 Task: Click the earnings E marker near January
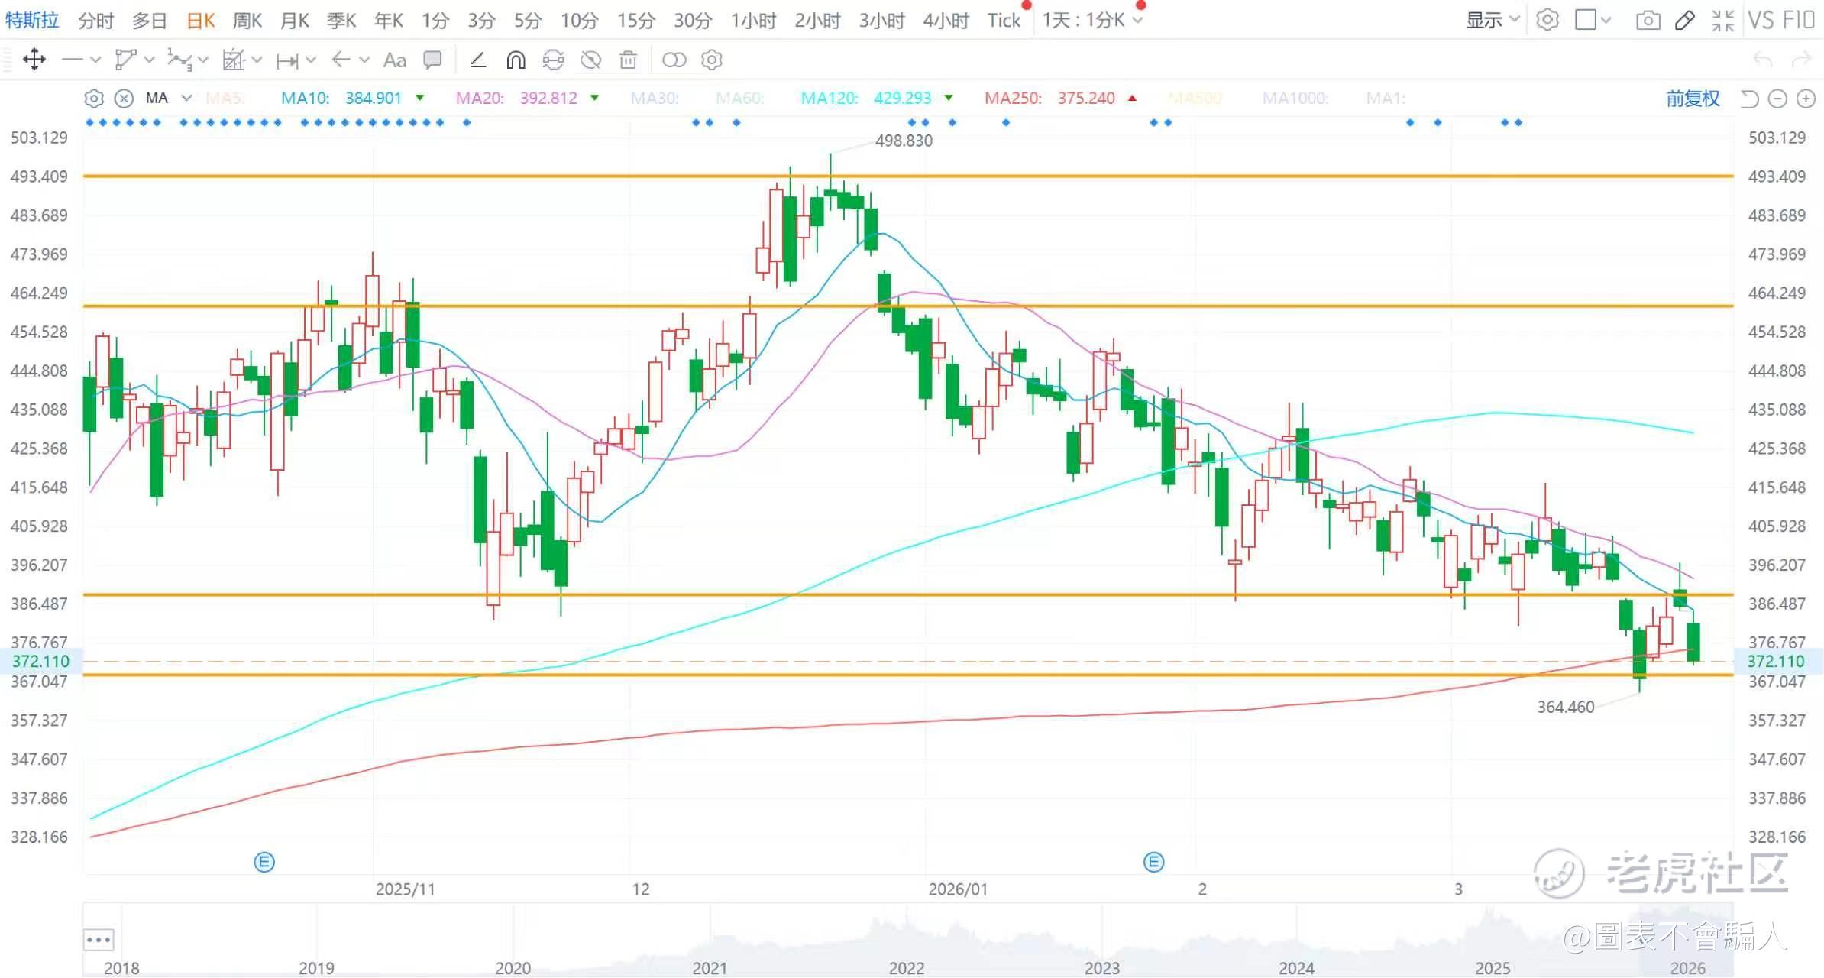point(1153,862)
